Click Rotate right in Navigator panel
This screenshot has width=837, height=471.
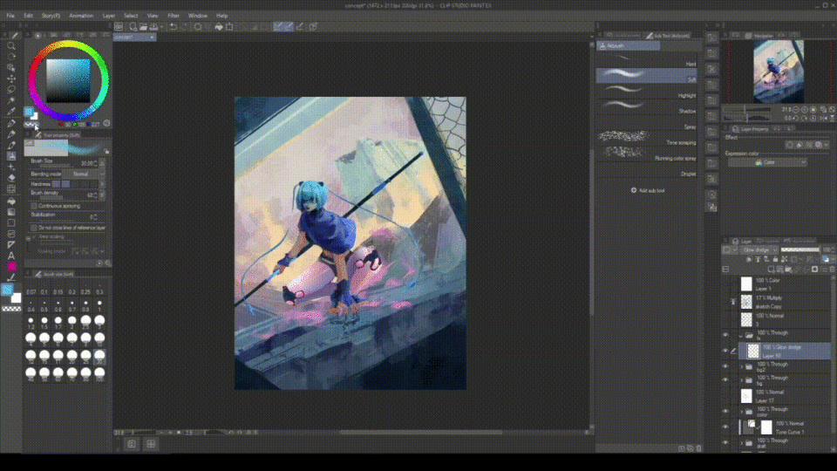click(805, 118)
